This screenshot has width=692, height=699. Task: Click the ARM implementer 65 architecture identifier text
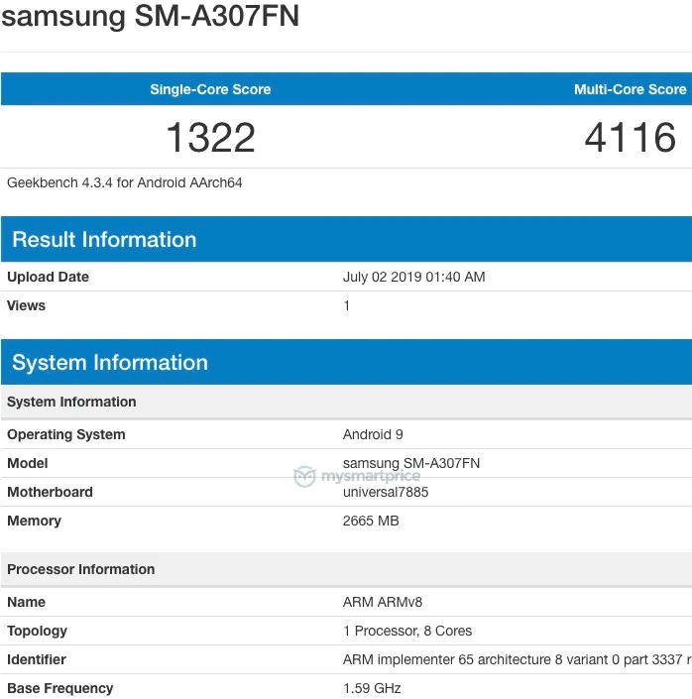[x=518, y=659]
